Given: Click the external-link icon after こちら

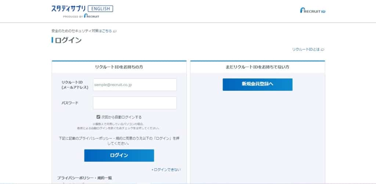Looking at the screenshot, I should click(x=115, y=31).
